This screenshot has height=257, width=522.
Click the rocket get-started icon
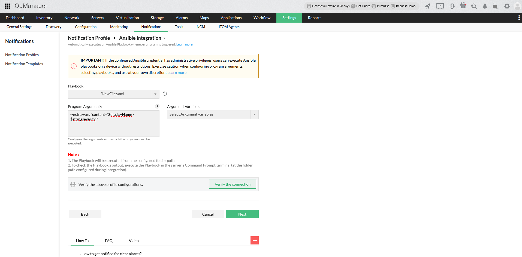(428, 6)
